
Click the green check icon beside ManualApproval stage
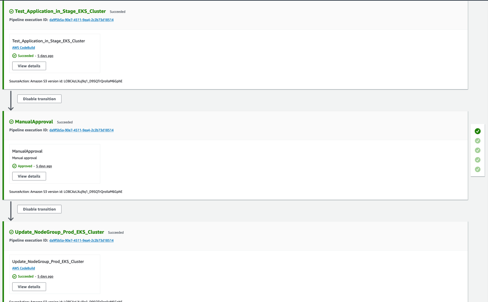point(11,121)
